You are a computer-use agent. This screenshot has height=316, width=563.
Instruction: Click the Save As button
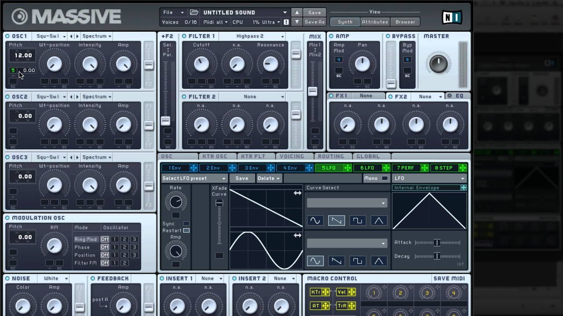(314, 22)
